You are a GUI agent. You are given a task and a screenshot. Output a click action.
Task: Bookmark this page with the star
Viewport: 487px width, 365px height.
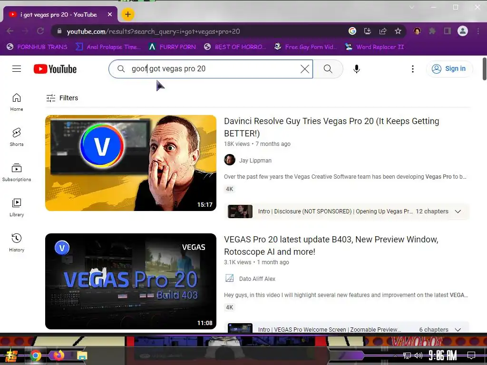[x=398, y=31]
